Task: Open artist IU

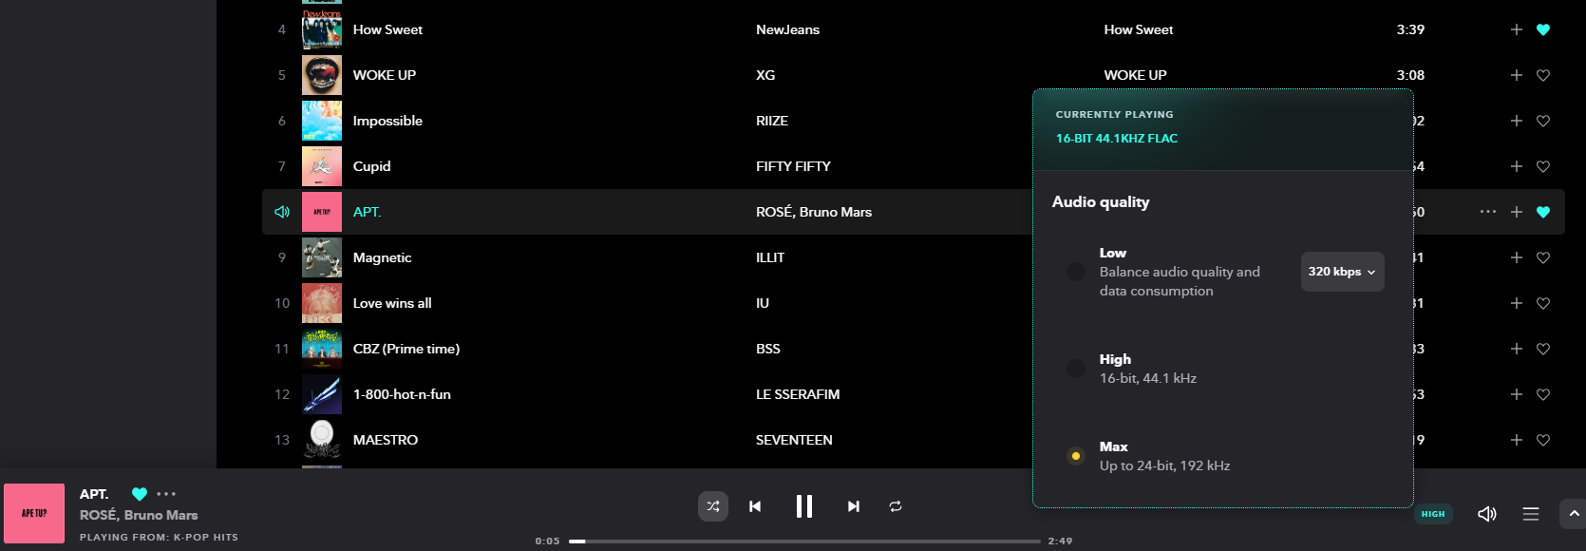Action: coord(763,303)
